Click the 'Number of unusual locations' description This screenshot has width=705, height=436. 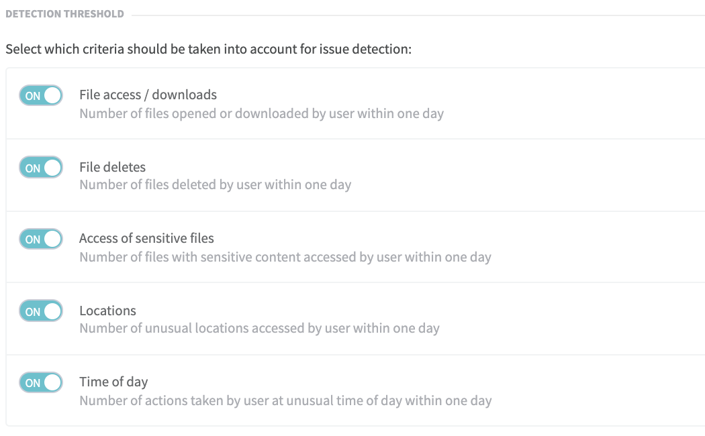point(259,329)
